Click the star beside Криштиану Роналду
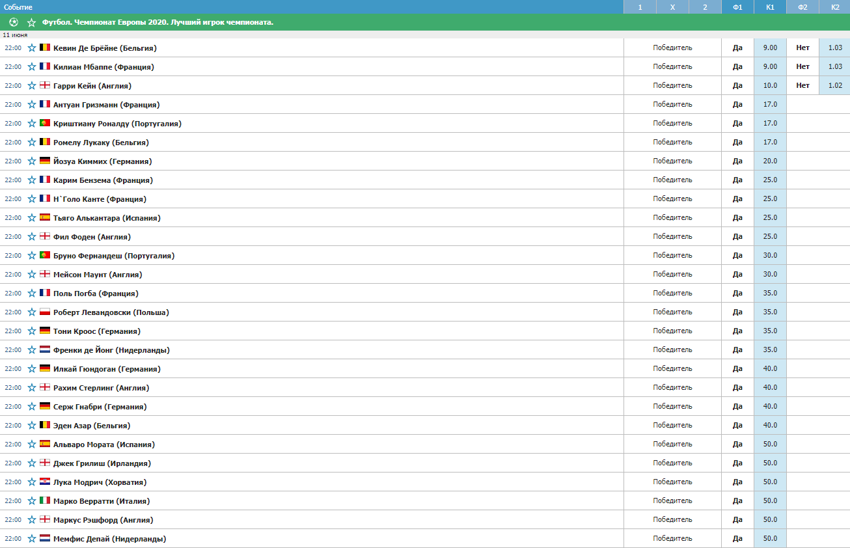This screenshot has width=850, height=548. [x=32, y=123]
